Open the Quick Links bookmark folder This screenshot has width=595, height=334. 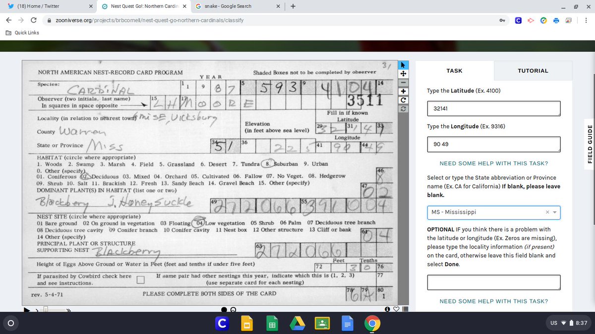22,33
